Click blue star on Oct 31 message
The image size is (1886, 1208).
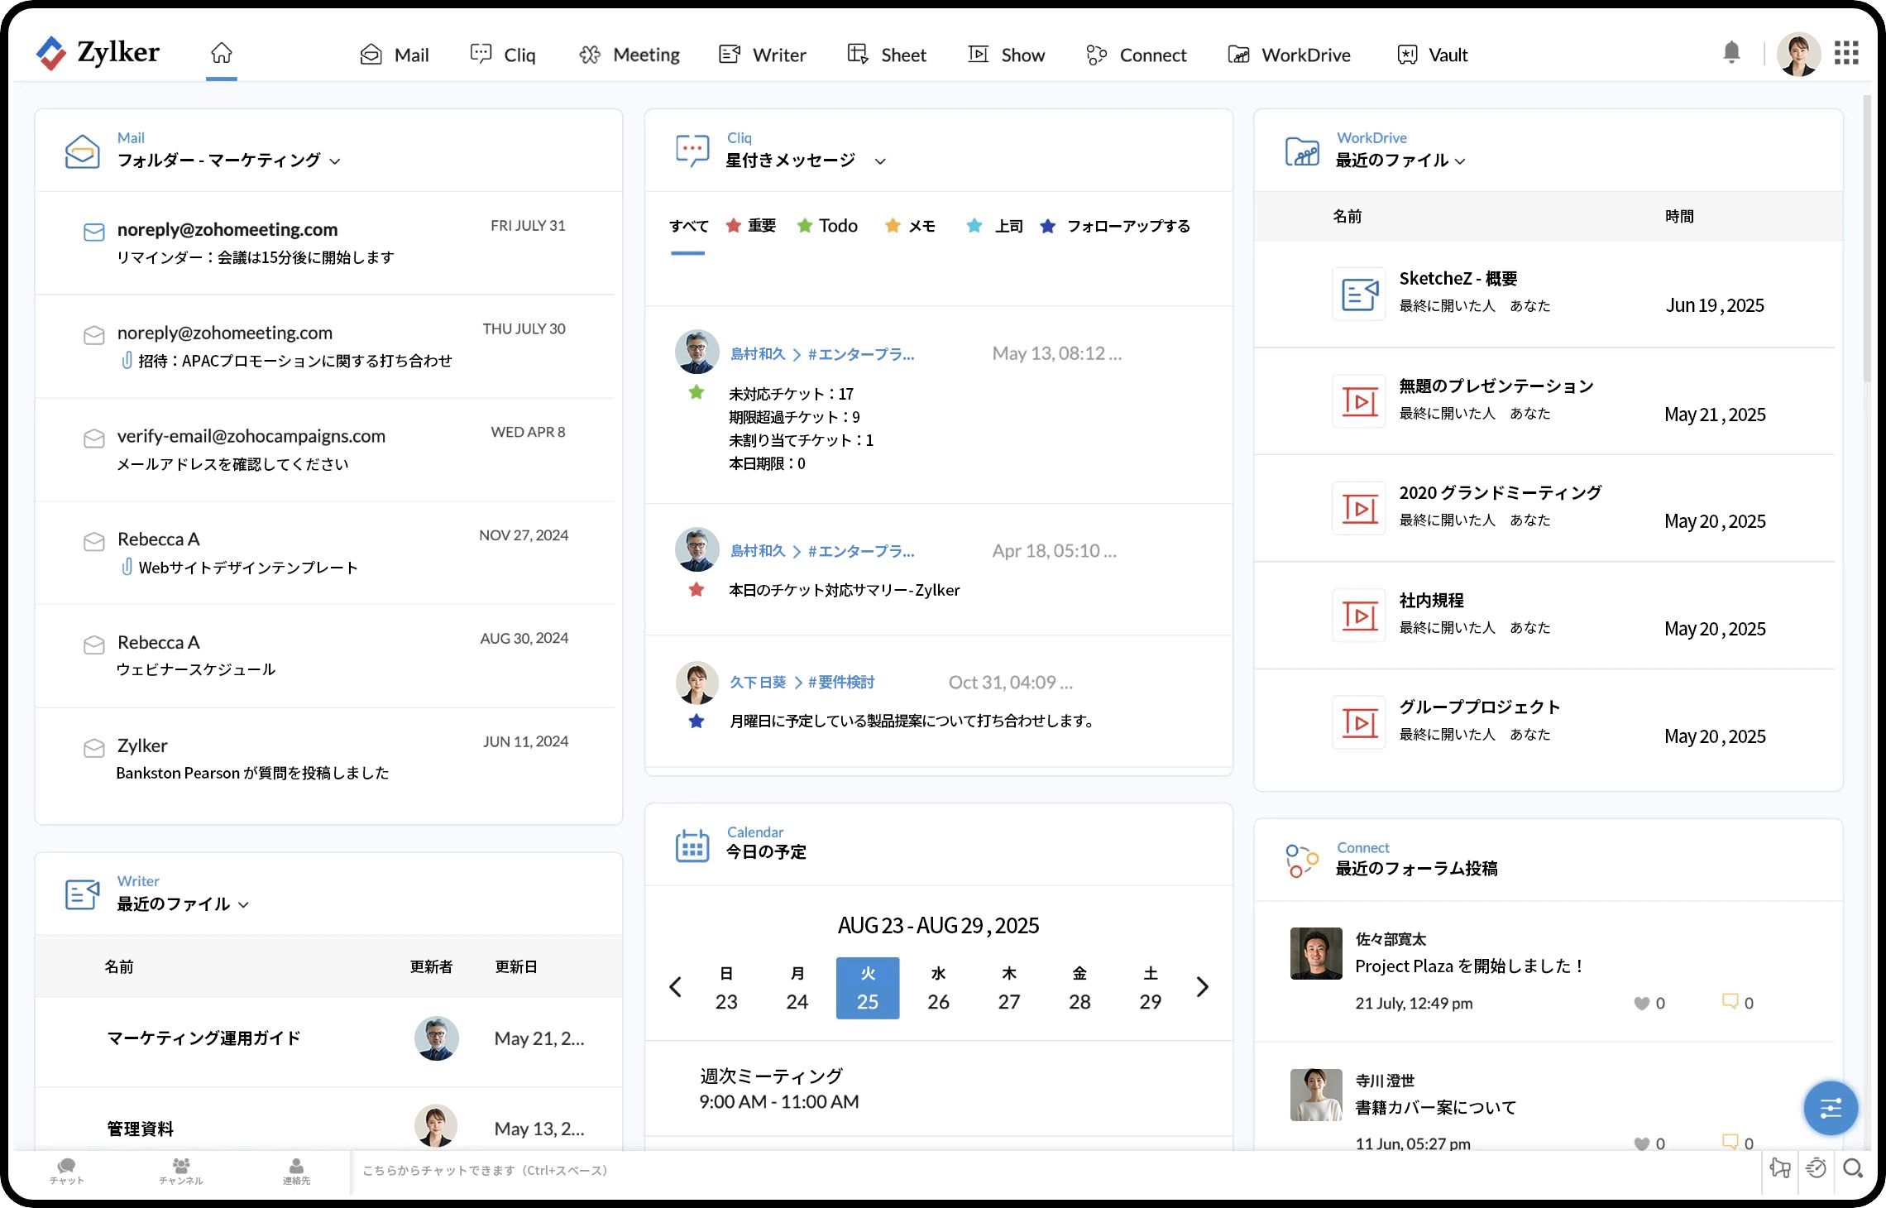point(696,721)
